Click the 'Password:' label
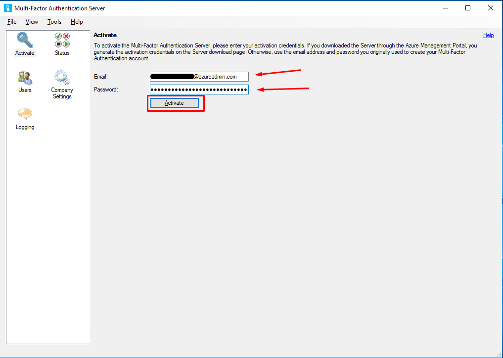This screenshot has width=503, height=358. [x=106, y=89]
